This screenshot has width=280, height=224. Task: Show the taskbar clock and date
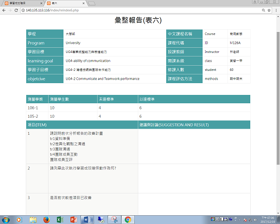(x=268, y=220)
